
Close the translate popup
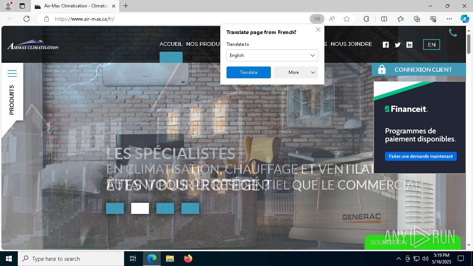[x=318, y=30]
